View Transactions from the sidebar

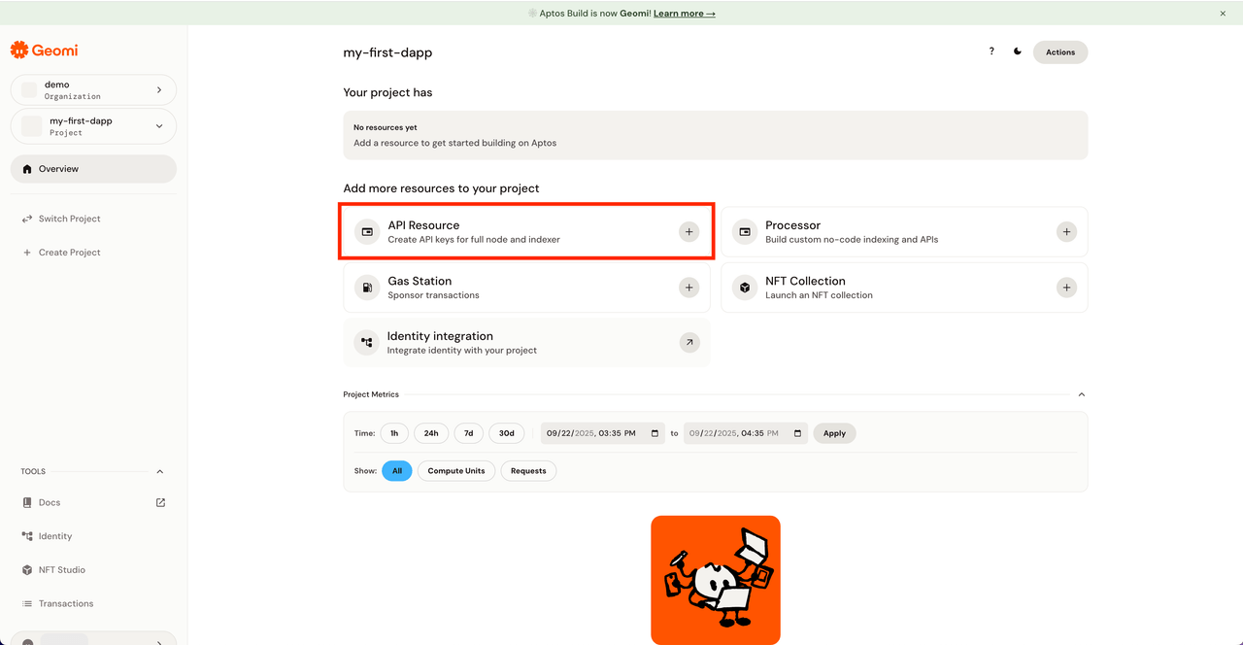point(66,603)
